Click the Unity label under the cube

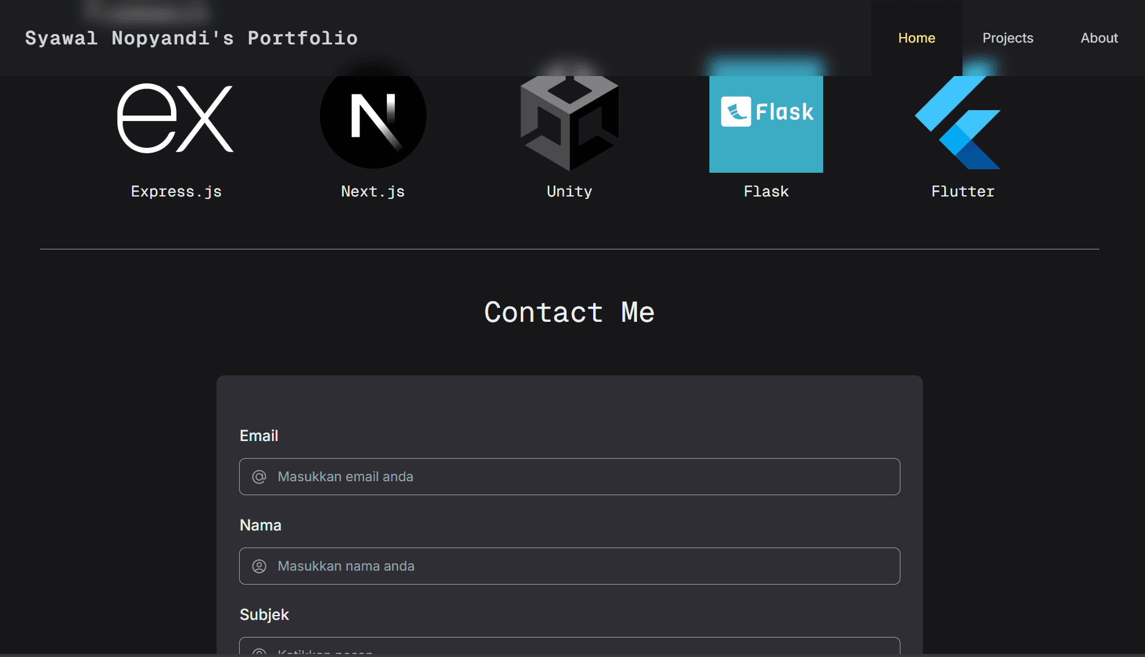point(569,191)
